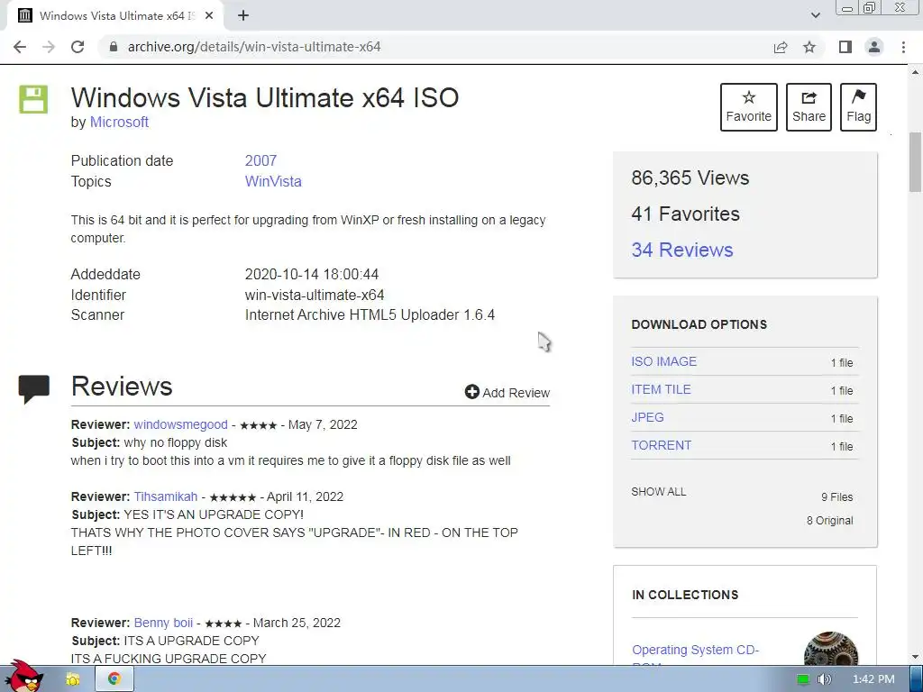Click the Add Review plus link
The width and height of the screenshot is (923, 692).
point(507,393)
